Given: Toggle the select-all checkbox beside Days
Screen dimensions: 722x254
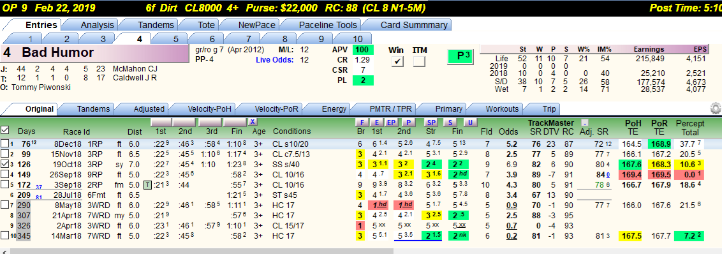Looking at the screenshot, I should [4, 130].
